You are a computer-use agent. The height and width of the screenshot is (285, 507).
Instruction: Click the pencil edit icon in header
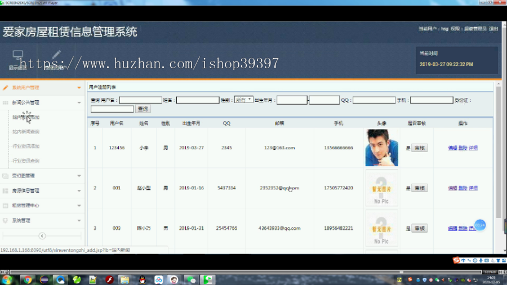coord(56,54)
